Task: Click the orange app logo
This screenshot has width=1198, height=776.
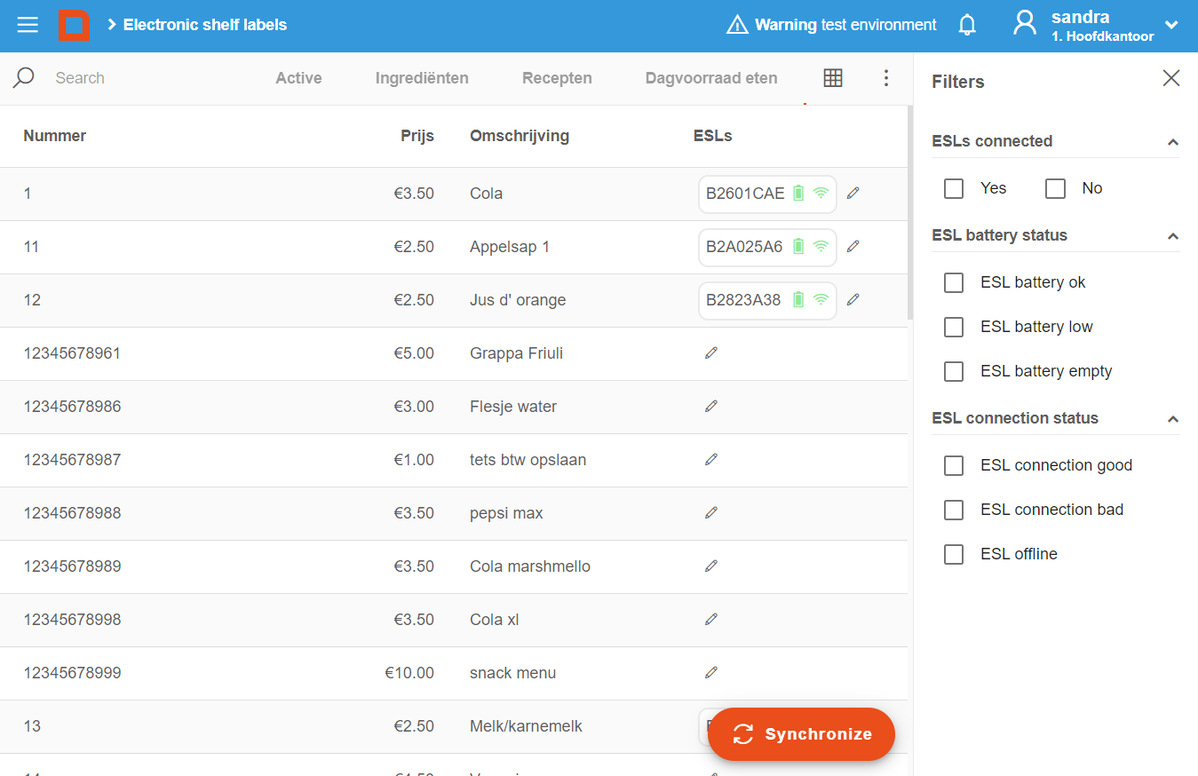Action: 75,25
